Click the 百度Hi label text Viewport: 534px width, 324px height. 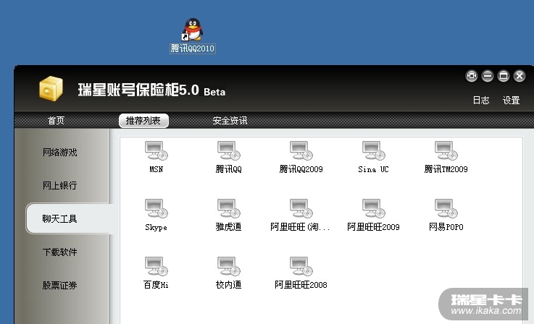(x=156, y=285)
